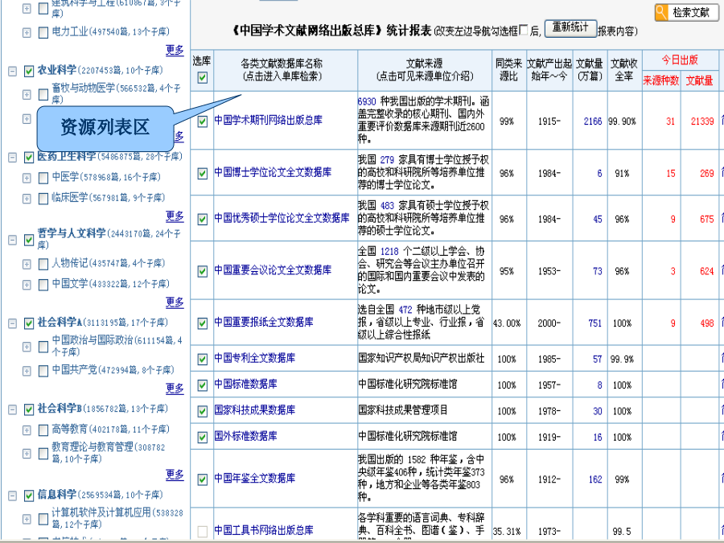724x543 pixels.
Task: Open the 中国年鉴全文数据库 link
Action: pyautogui.click(x=255, y=479)
